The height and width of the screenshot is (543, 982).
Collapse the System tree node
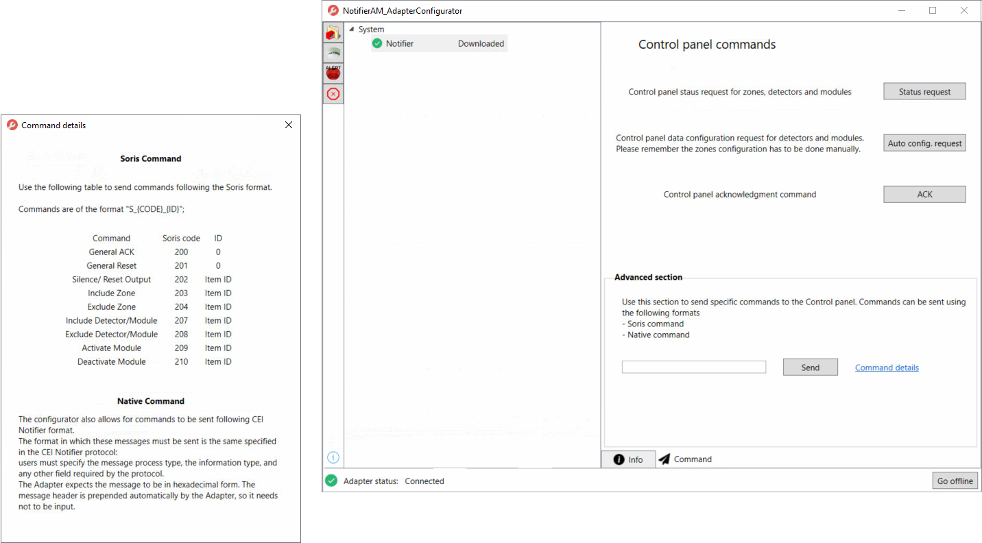pos(352,29)
